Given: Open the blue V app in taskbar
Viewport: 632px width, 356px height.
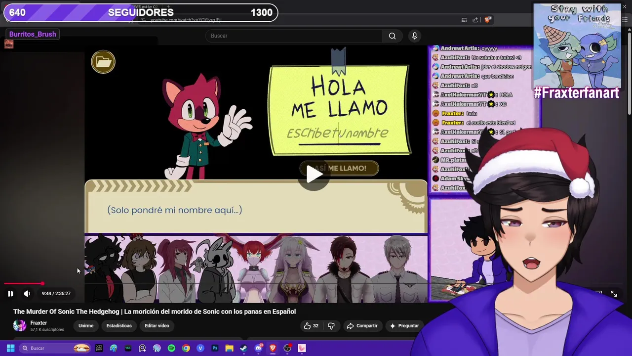Looking at the screenshot, I should click(200, 348).
